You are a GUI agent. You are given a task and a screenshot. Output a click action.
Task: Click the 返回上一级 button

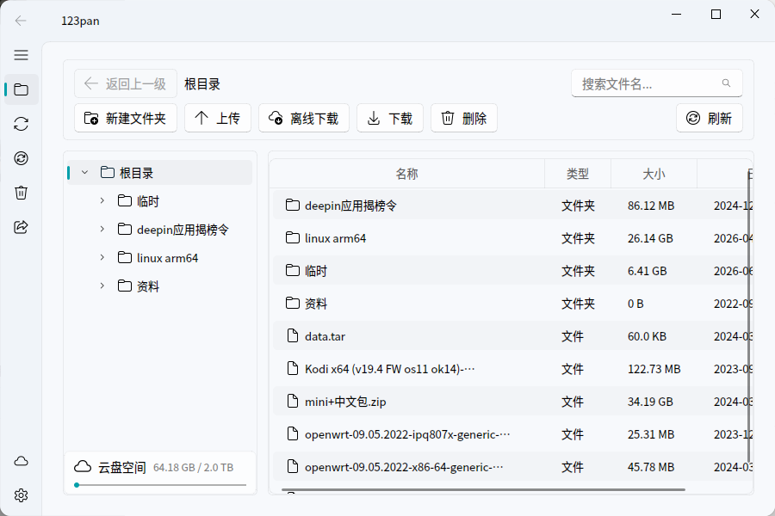pos(126,84)
